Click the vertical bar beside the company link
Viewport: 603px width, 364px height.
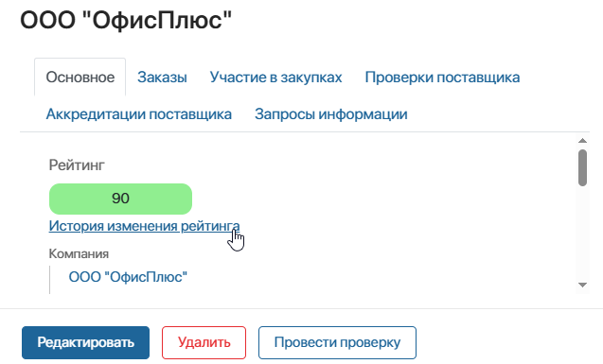49,280
